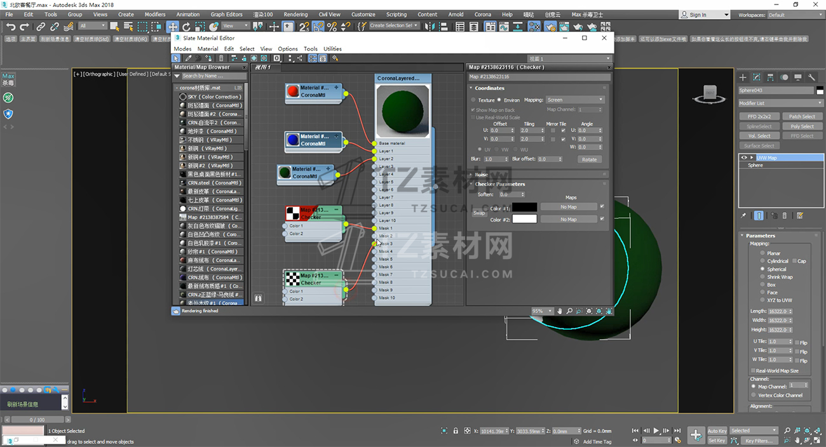Click the Create panel plus icon
Viewport: 826px width, 447px height.
tap(742, 77)
